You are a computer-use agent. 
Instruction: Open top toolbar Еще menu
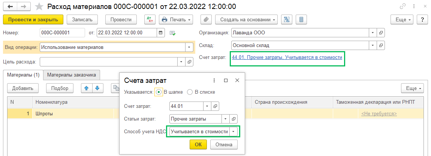click(402, 19)
